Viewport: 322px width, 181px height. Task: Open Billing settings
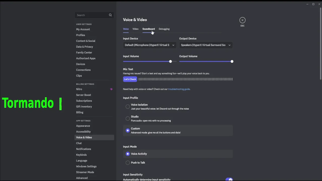coord(80,112)
